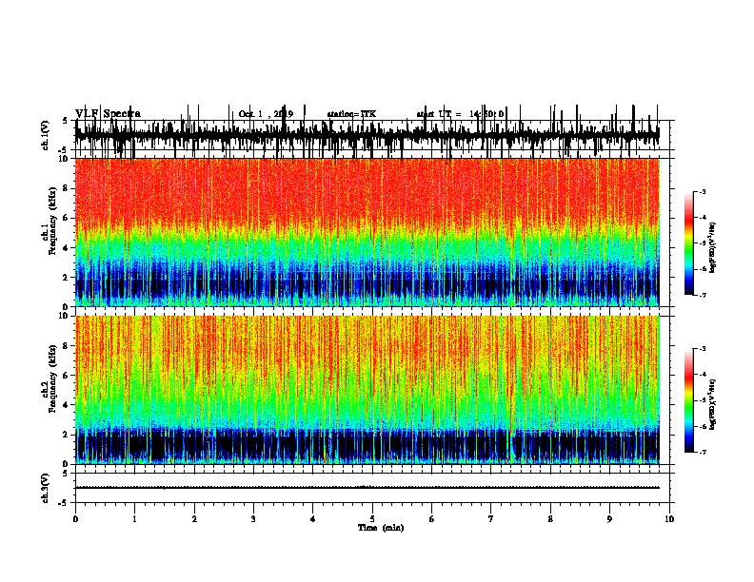Click the ch.2 'Frequency (kHz)' axis label
Viewport: 754px width, 582px height.
tap(52, 378)
